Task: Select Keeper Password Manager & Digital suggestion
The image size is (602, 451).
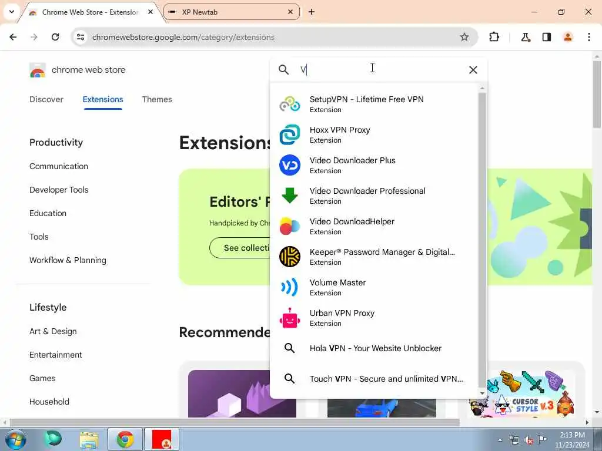Action: [x=374, y=257]
